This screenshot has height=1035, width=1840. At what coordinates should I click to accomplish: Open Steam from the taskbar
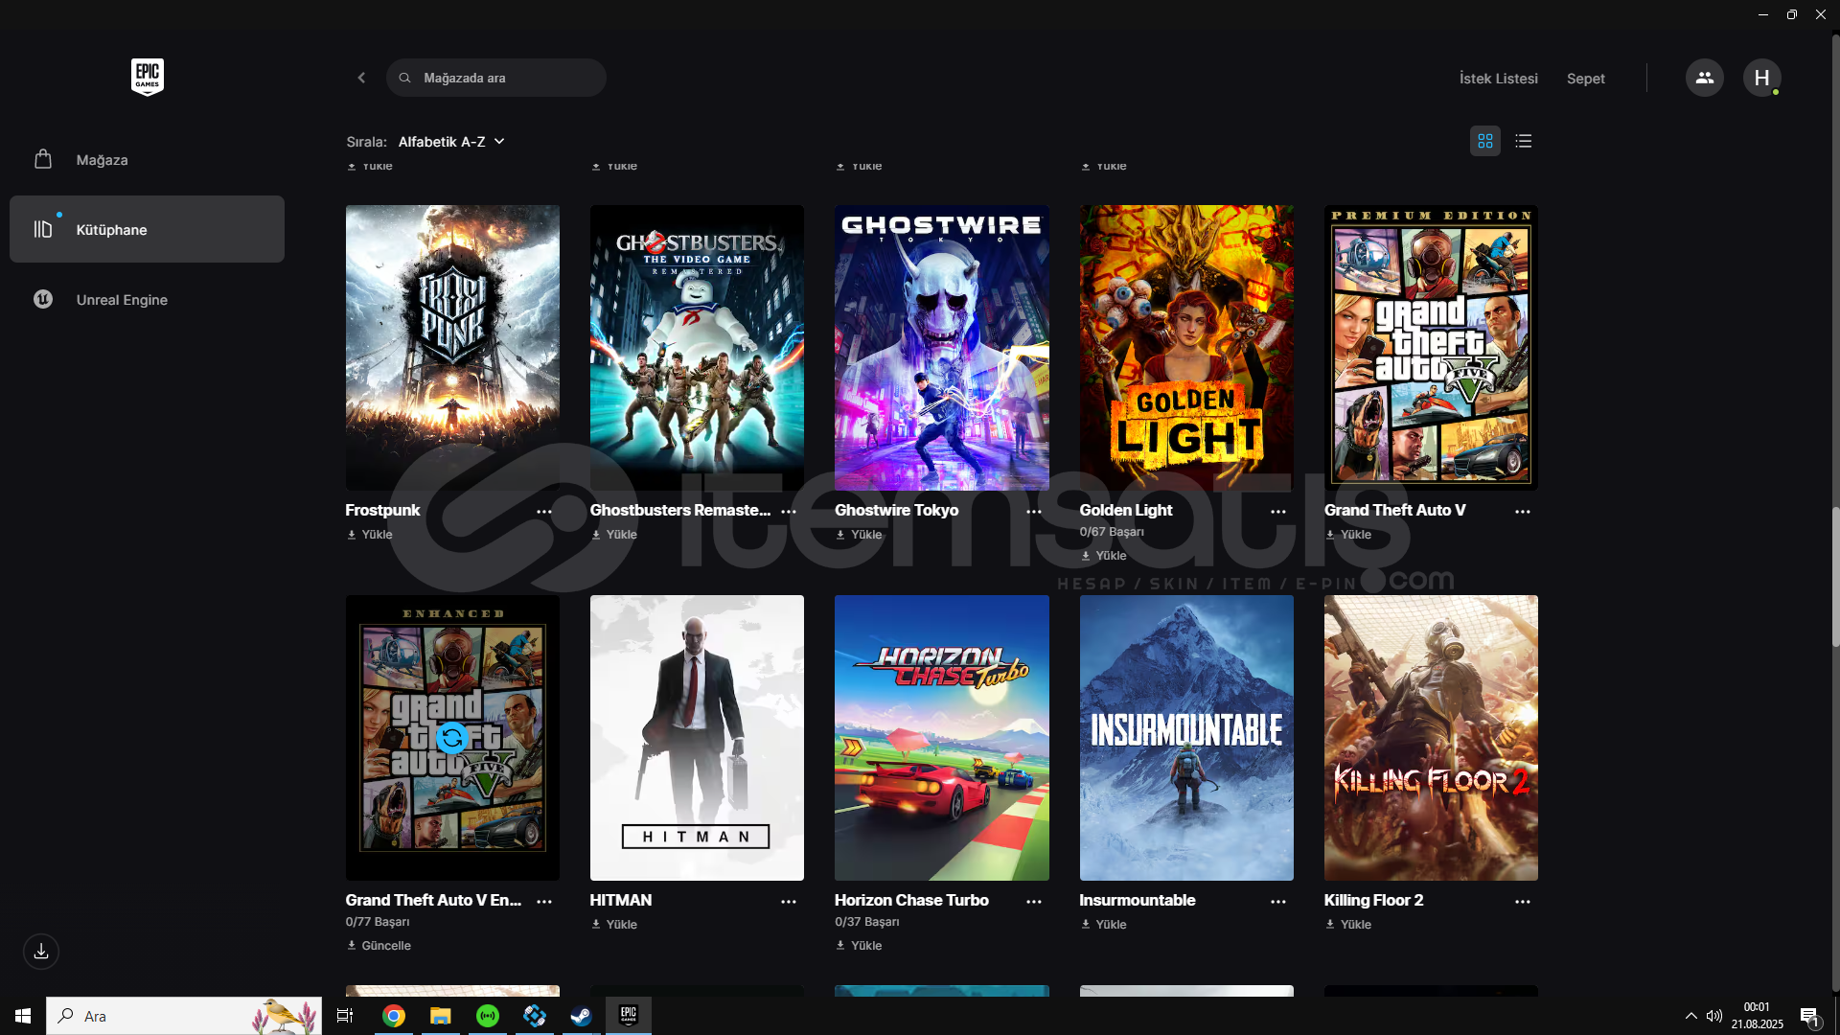click(x=581, y=1016)
